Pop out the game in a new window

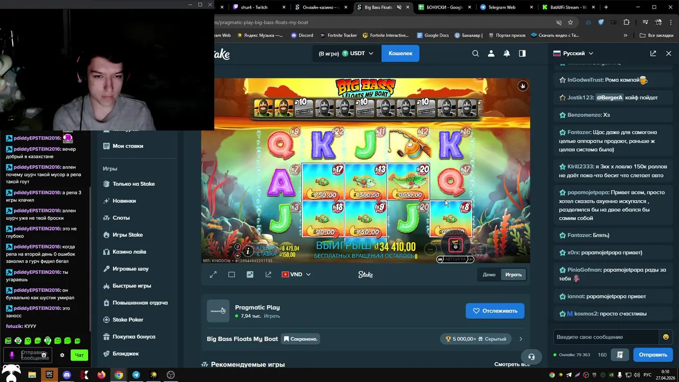(x=268, y=274)
